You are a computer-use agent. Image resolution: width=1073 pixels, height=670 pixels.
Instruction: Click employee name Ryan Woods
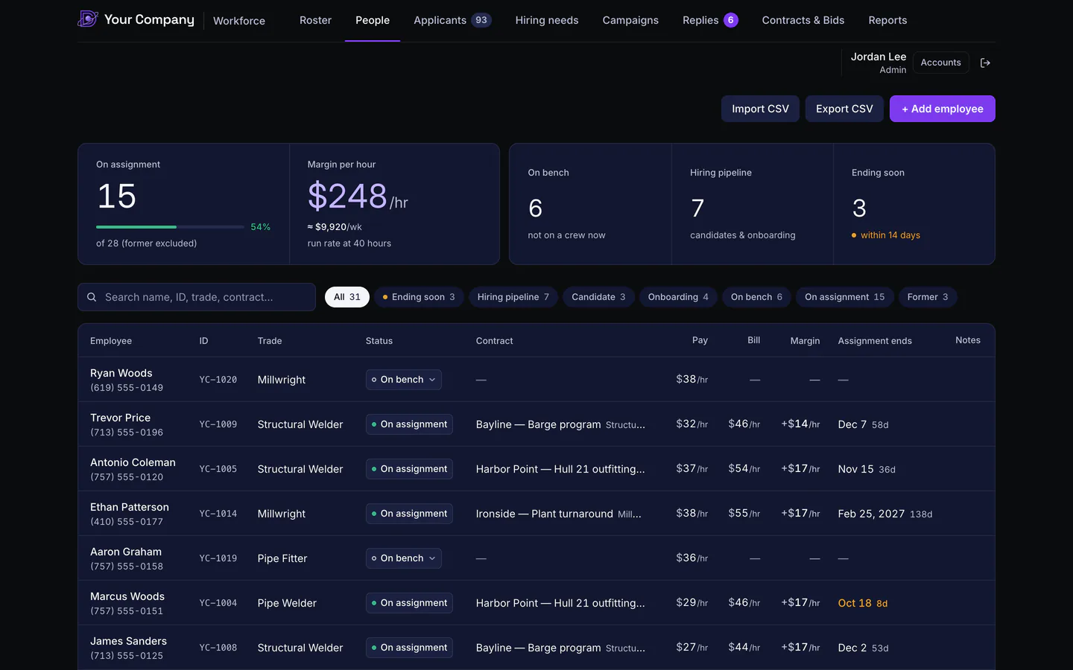(x=121, y=373)
